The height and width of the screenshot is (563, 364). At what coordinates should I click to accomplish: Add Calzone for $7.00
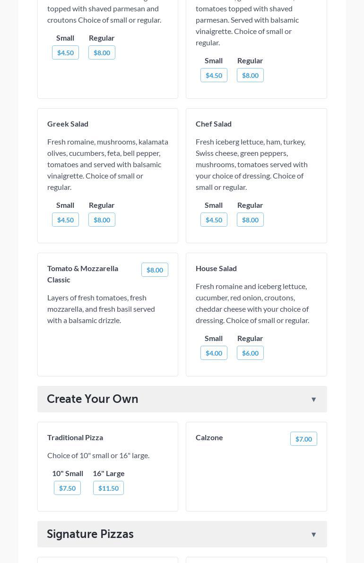click(x=303, y=439)
